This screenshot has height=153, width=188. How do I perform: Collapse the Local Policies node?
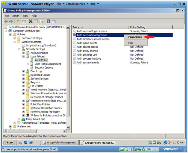[x=23, y=57]
